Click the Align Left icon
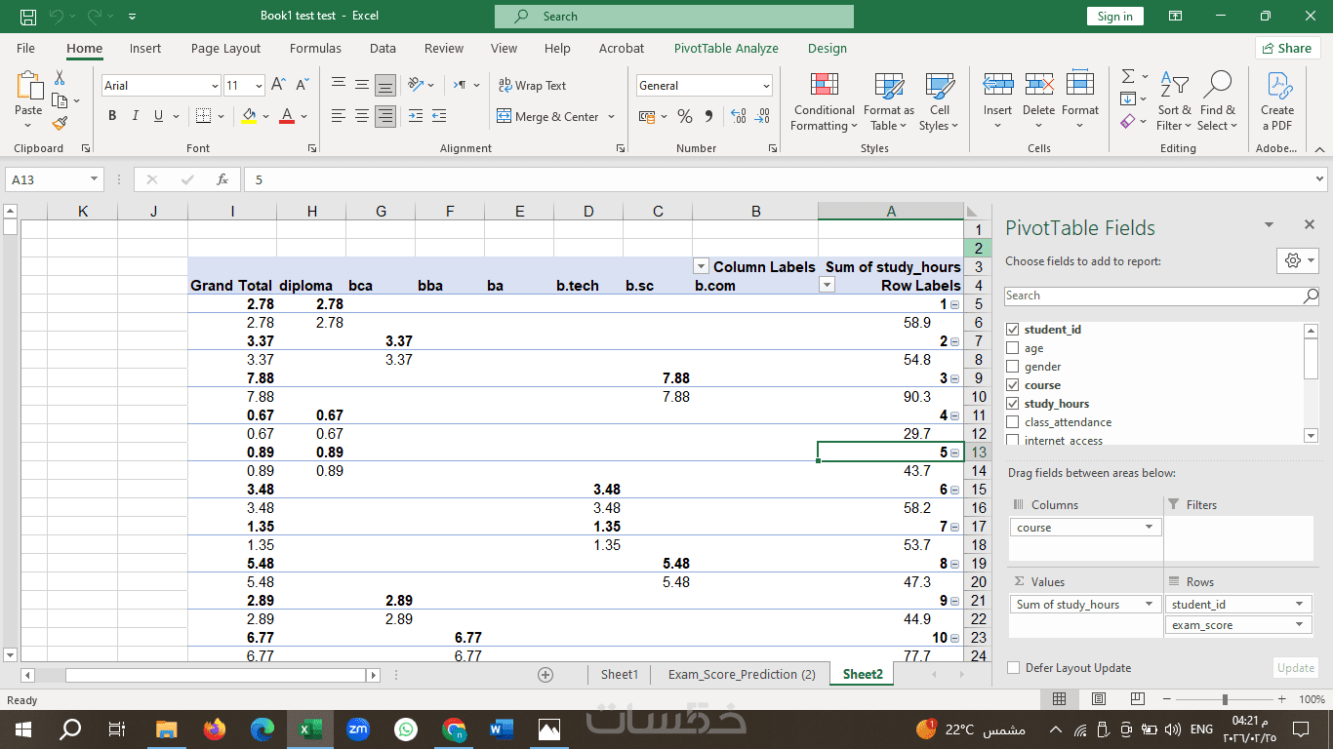 339,116
